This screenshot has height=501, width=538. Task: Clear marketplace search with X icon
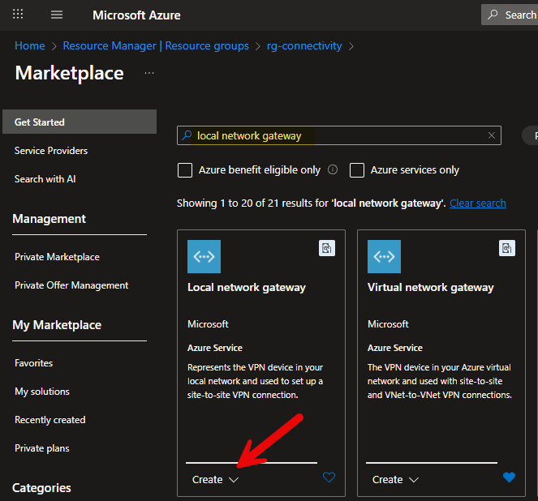492,135
